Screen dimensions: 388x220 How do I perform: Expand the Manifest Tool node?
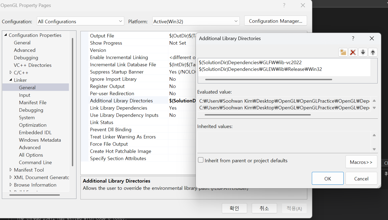coord(11,170)
